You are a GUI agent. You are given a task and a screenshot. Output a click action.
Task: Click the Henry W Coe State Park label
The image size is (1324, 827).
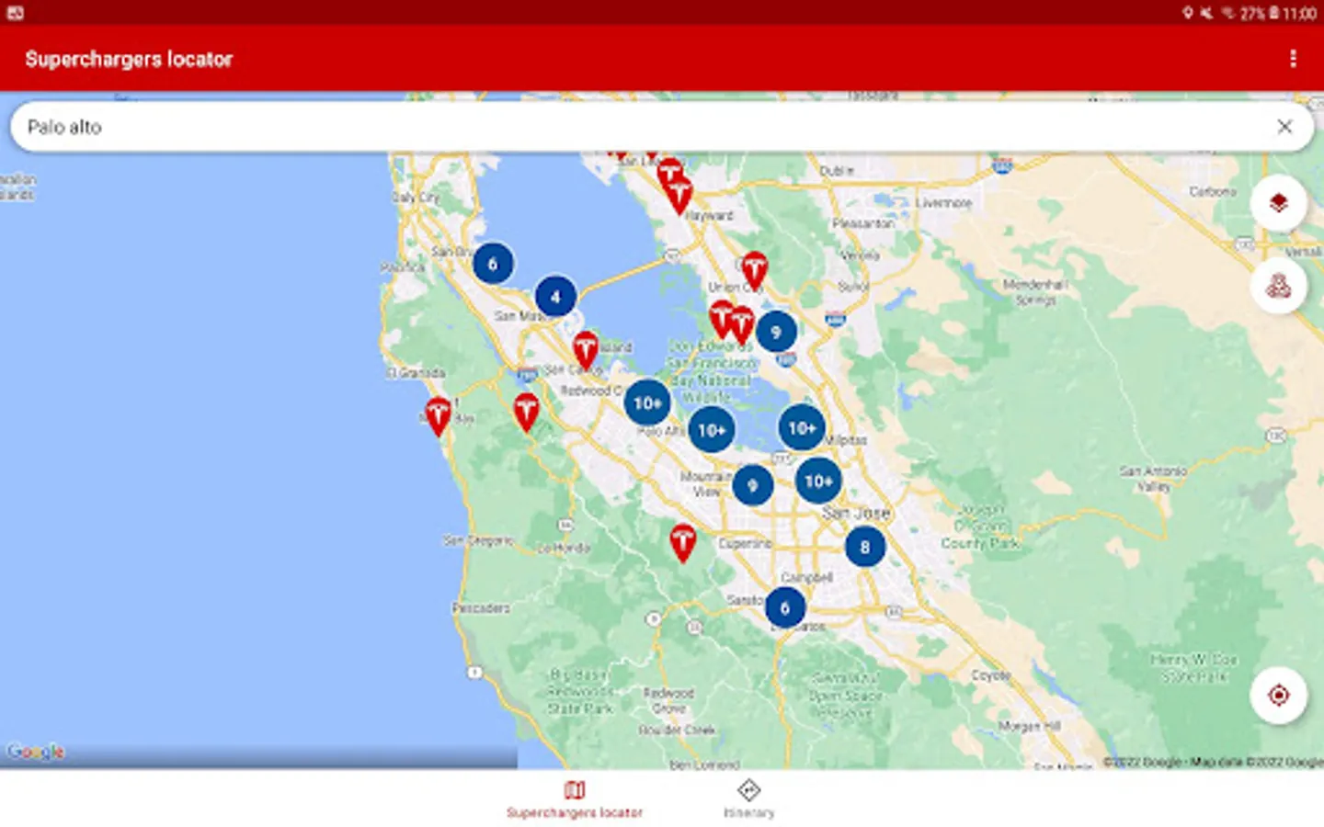tap(1194, 668)
